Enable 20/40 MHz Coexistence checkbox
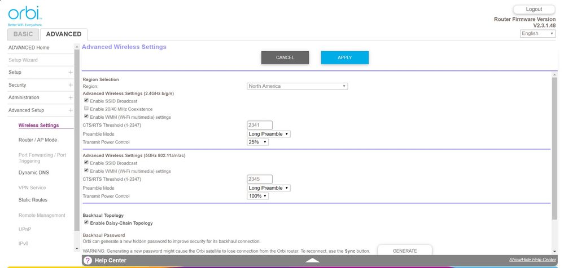Viewport: 564px width, 268px height. coord(86,109)
